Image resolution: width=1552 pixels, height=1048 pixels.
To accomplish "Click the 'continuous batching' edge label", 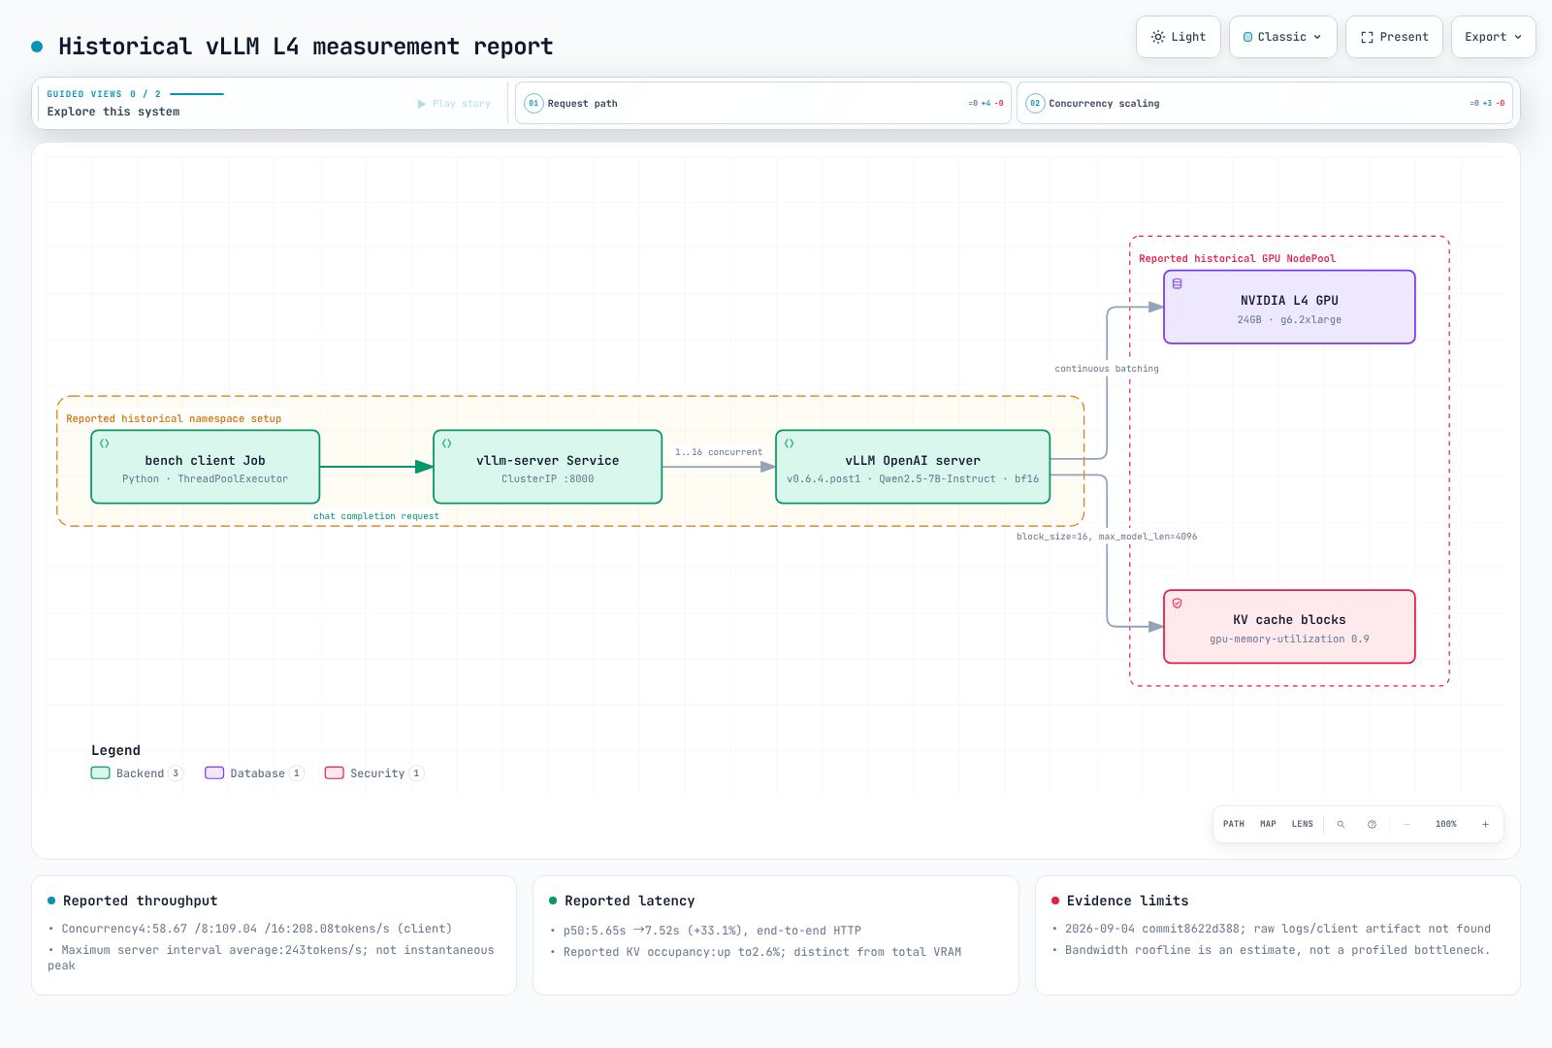I will pos(1107,369).
